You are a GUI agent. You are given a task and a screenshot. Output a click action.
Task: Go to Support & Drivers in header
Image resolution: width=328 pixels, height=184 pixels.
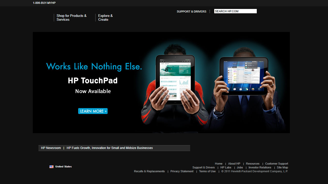[x=191, y=11]
